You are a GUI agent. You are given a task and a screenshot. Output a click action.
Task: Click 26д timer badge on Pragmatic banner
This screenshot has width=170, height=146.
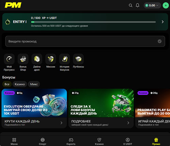[154, 93]
